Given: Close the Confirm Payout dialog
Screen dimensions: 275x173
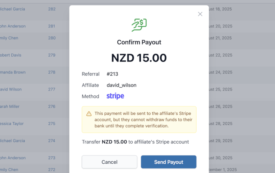Looking at the screenshot, I should pyautogui.click(x=200, y=14).
